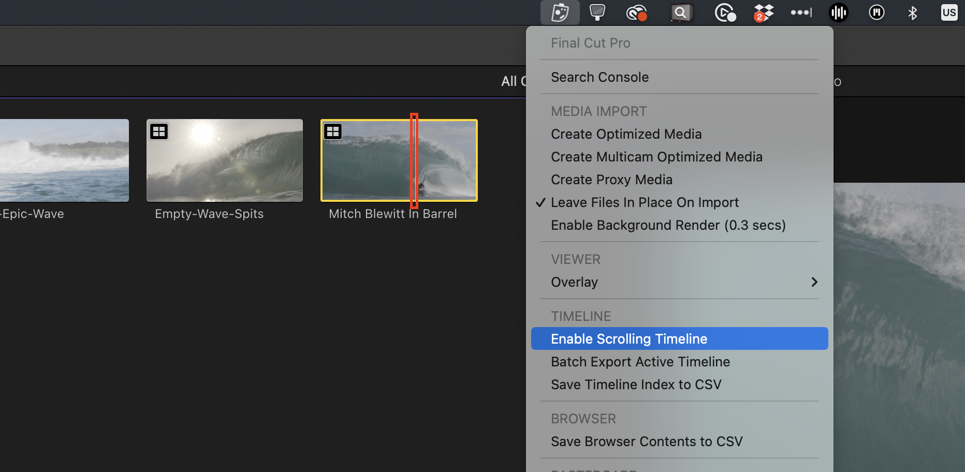Click multicam badge on Empty-Wave-Spits clip
The image size is (965, 472).
pos(159,131)
